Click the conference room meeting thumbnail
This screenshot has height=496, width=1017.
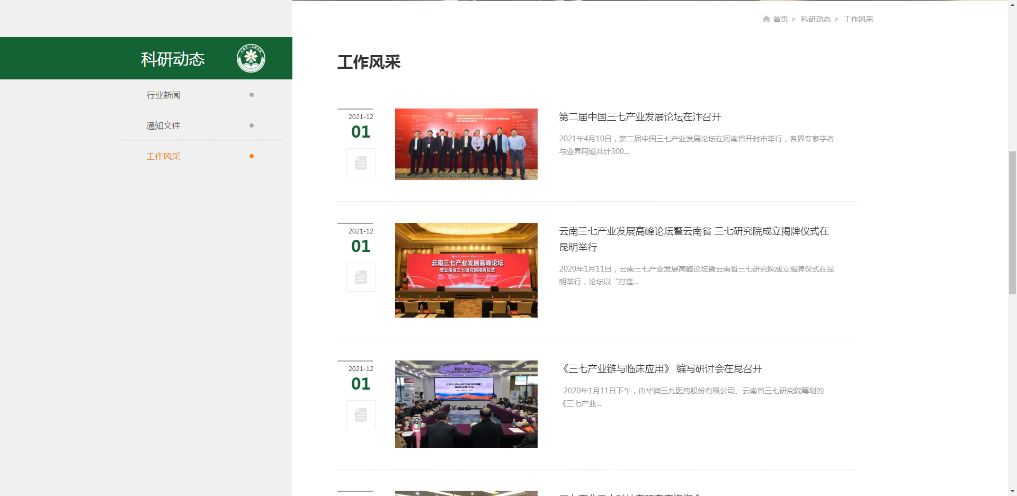(x=466, y=404)
